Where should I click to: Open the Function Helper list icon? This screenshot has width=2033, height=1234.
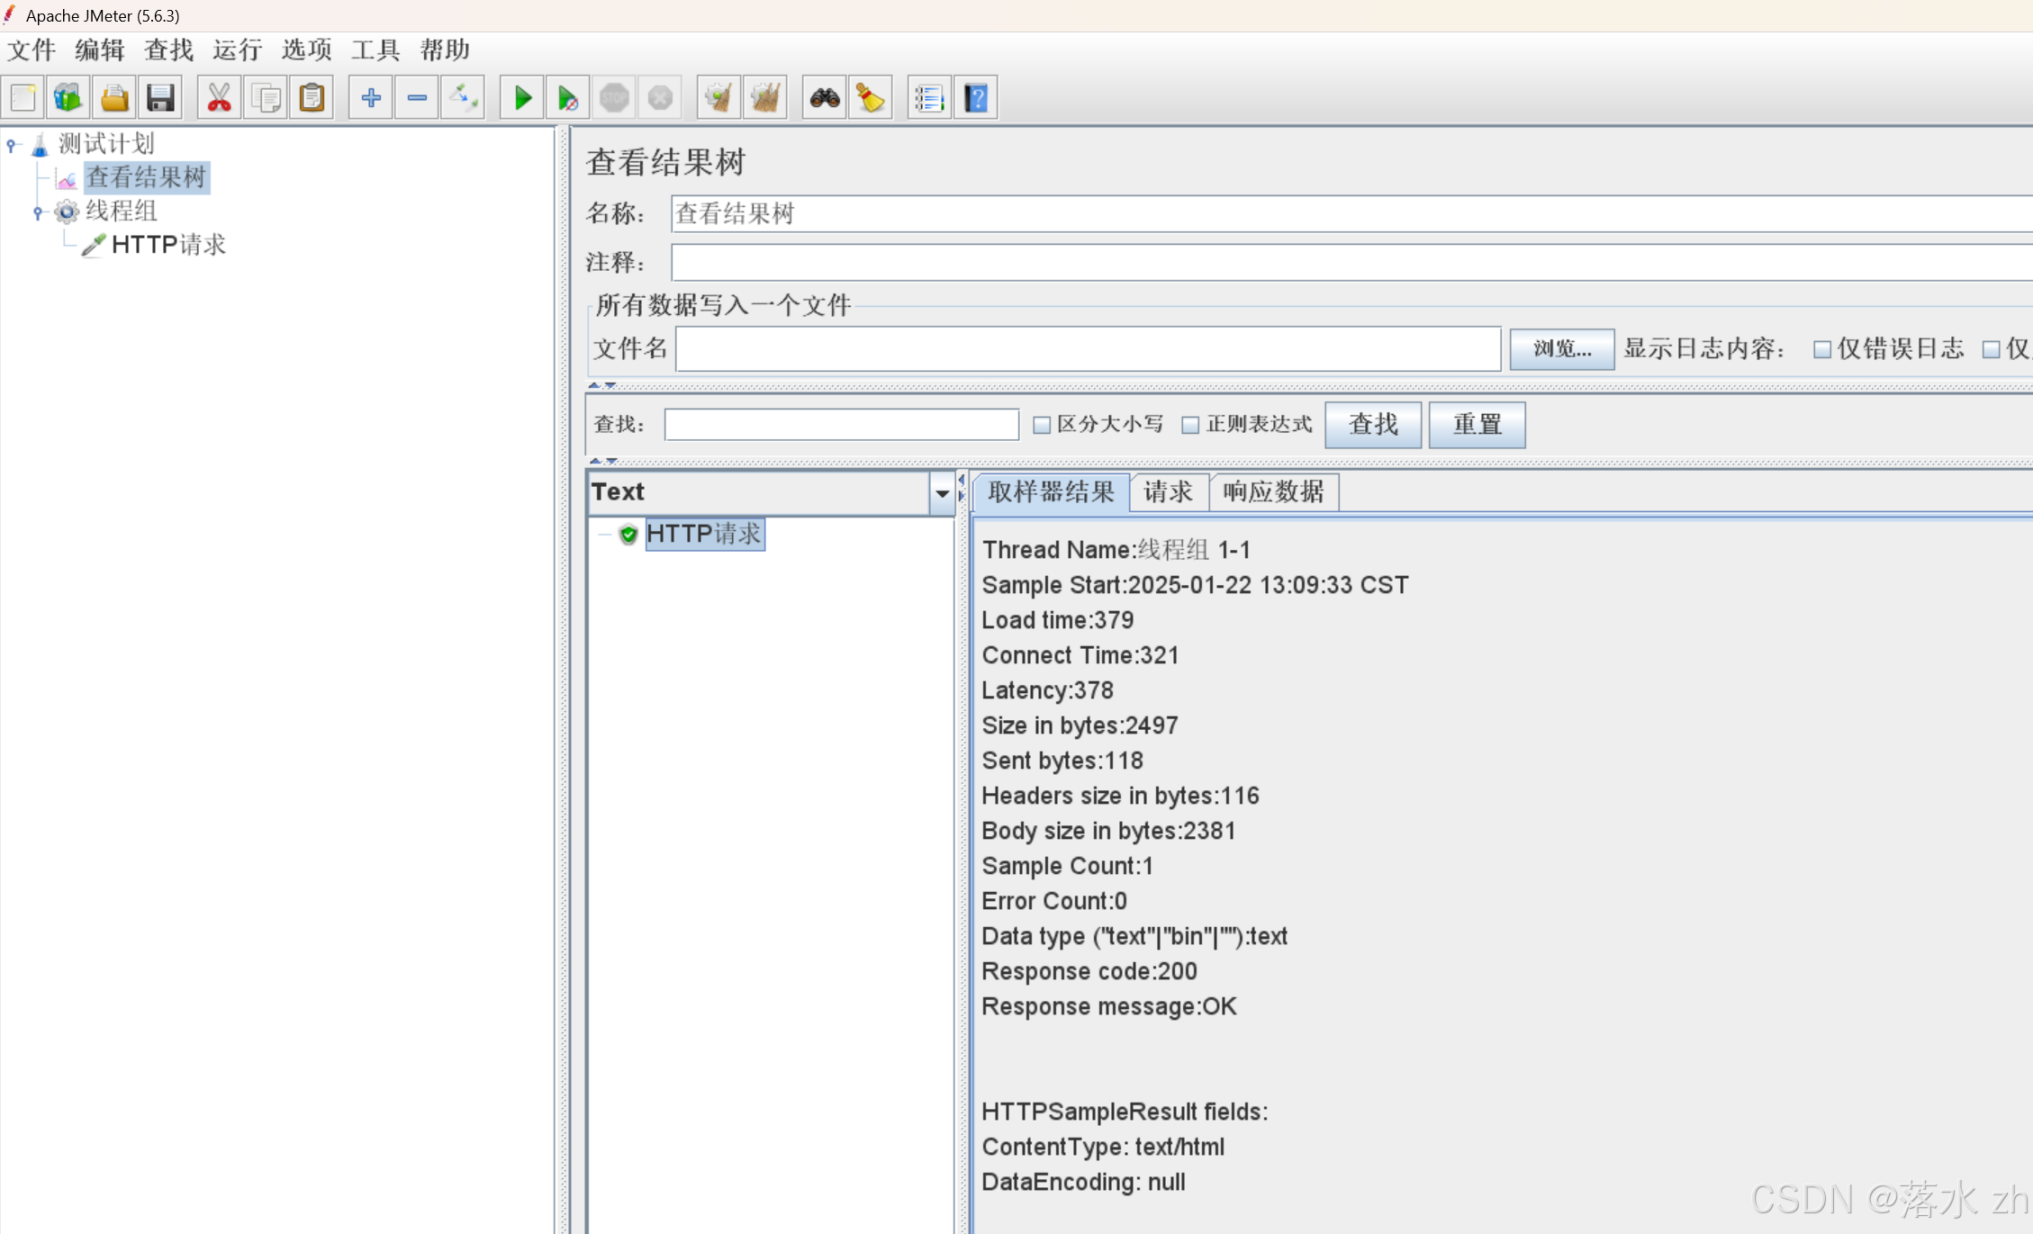929,97
